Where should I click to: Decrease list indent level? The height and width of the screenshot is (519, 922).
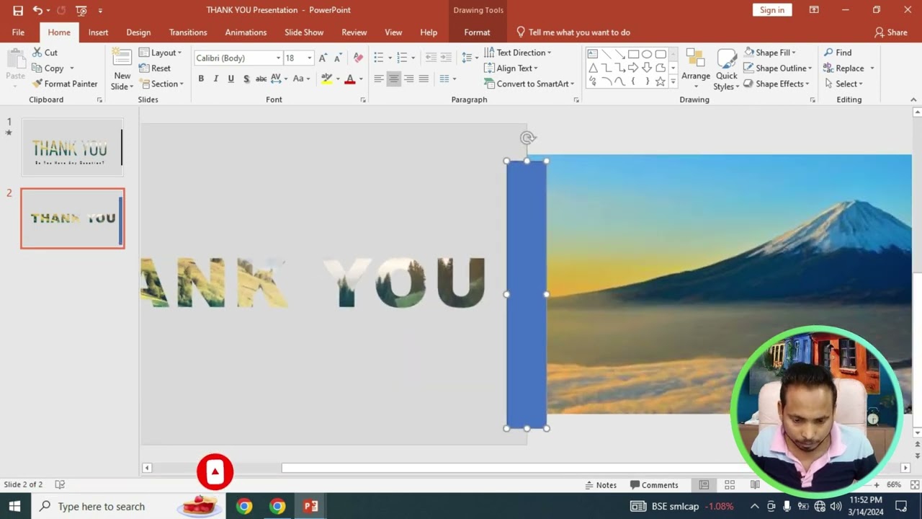(x=431, y=58)
